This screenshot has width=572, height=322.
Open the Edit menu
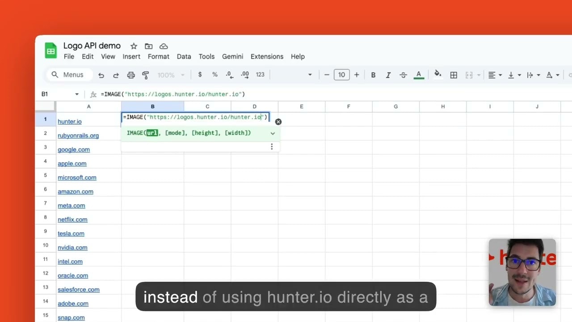(x=88, y=56)
